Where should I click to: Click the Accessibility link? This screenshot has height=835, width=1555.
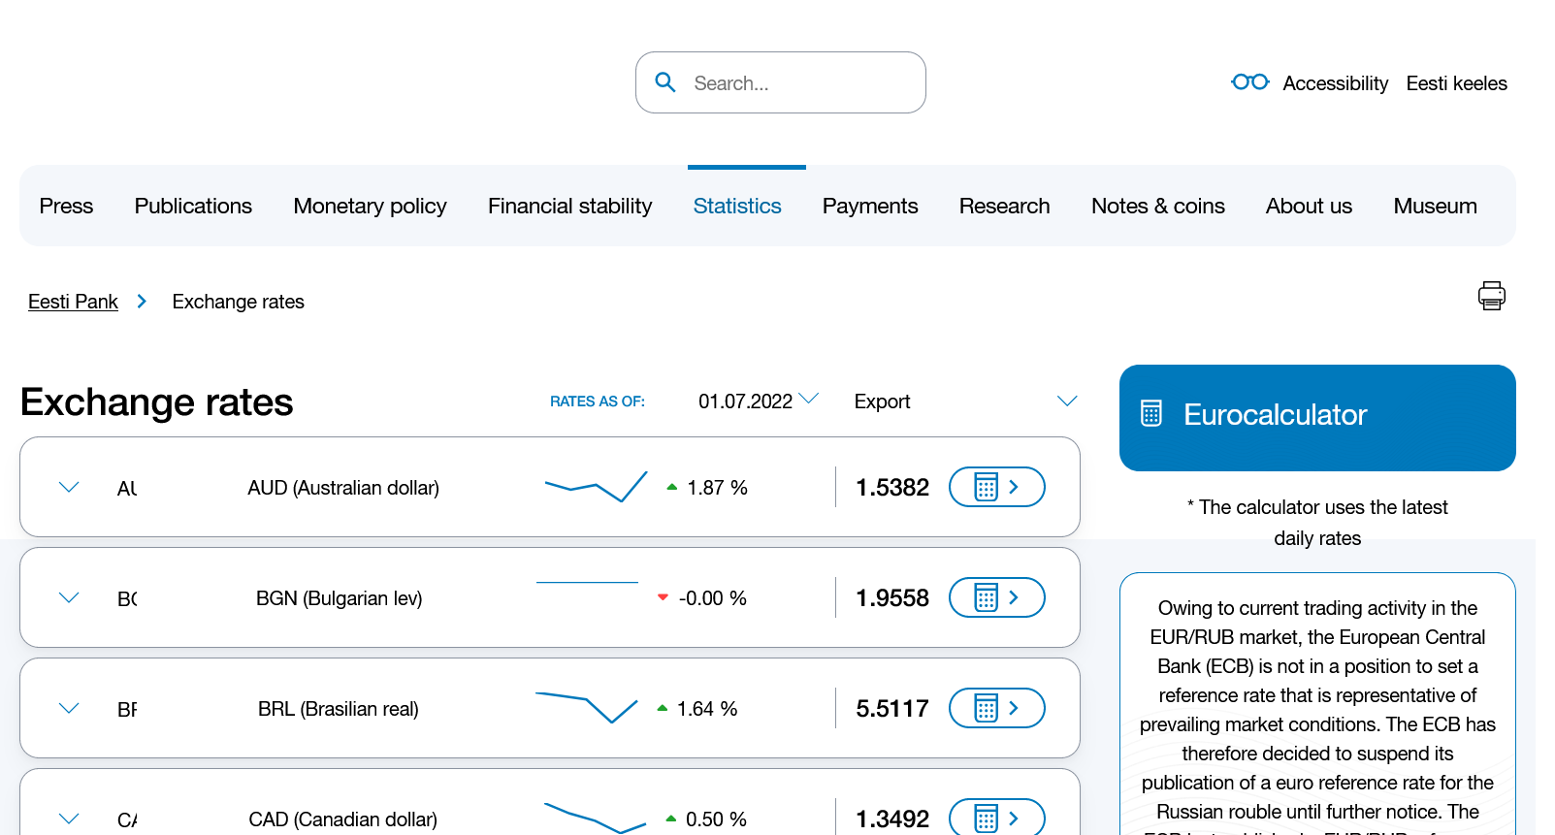click(1335, 83)
